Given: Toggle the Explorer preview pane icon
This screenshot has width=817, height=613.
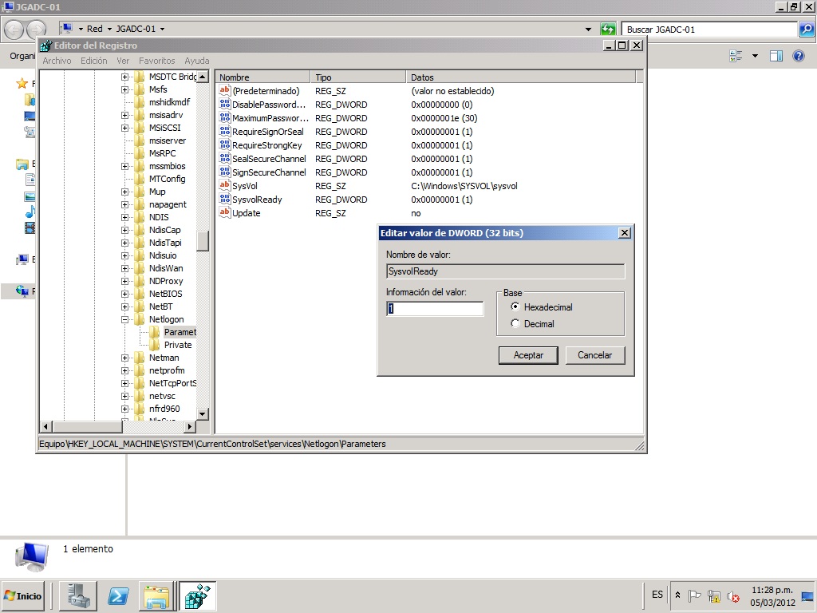Looking at the screenshot, I should coord(776,56).
